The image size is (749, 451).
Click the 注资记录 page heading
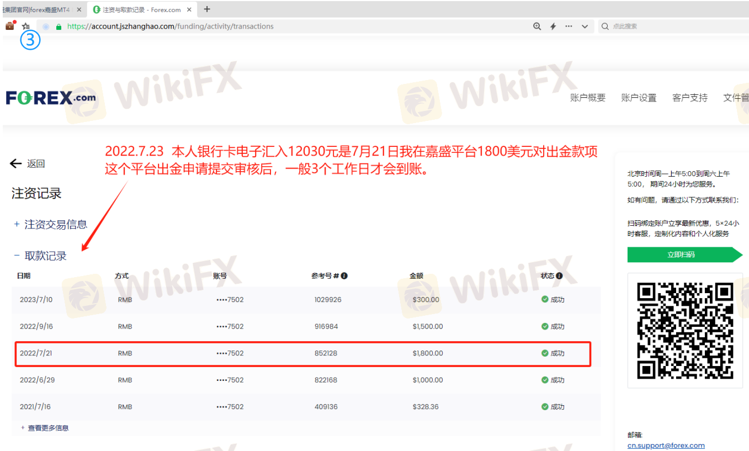36,193
